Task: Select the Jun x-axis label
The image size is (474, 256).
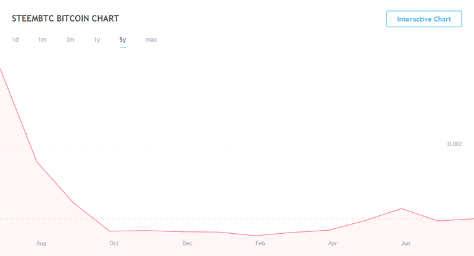Action: [405, 243]
